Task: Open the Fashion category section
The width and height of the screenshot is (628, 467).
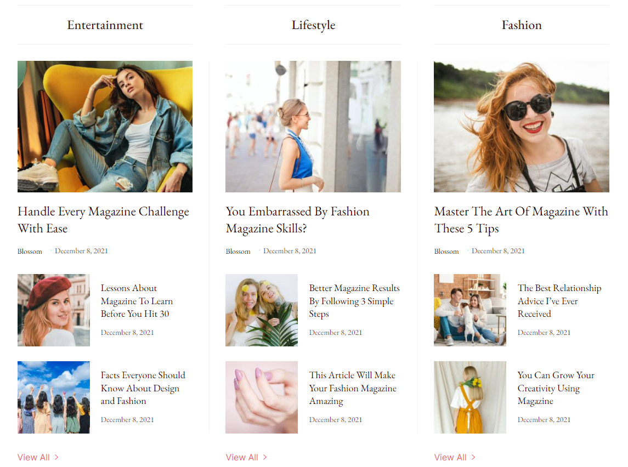Action: pyautogui.click(x=522, y=25)
